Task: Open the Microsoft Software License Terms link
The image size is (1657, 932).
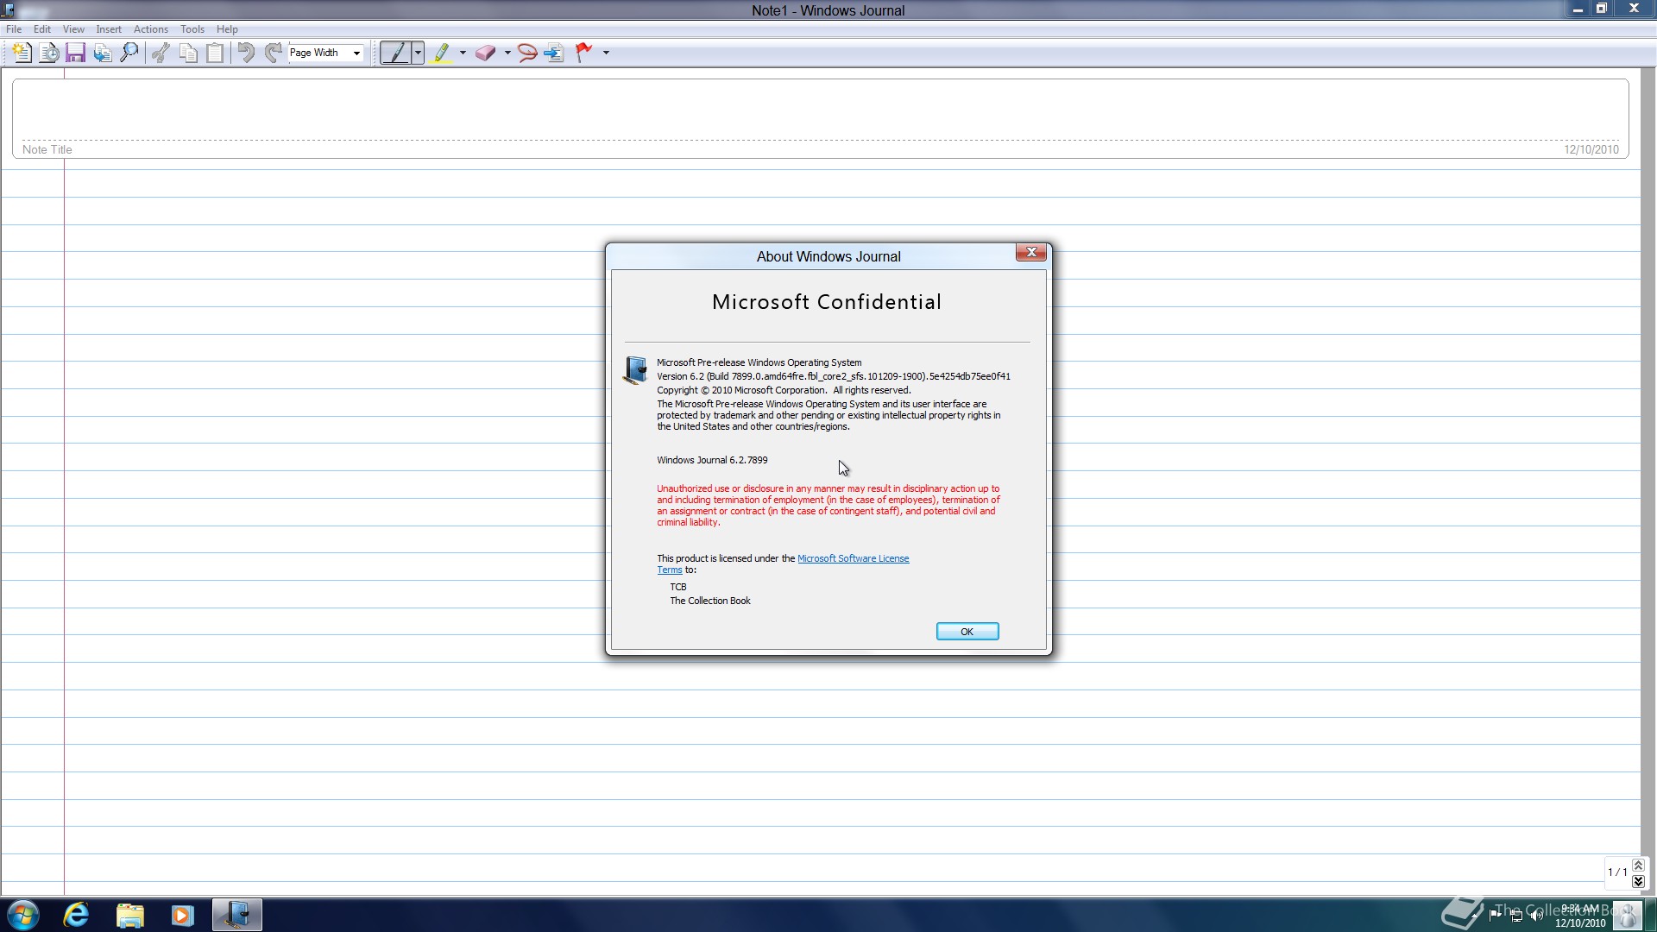Action: point(853,558)
